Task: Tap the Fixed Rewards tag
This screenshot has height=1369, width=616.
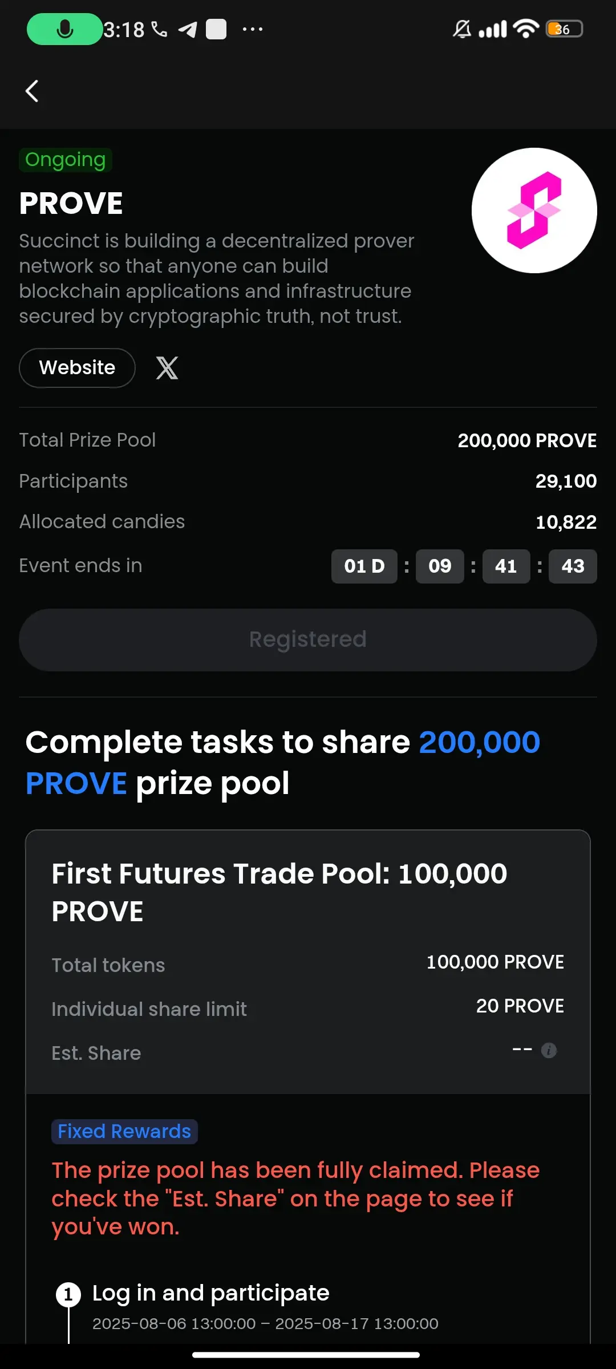Action: tap(124, 1131)
